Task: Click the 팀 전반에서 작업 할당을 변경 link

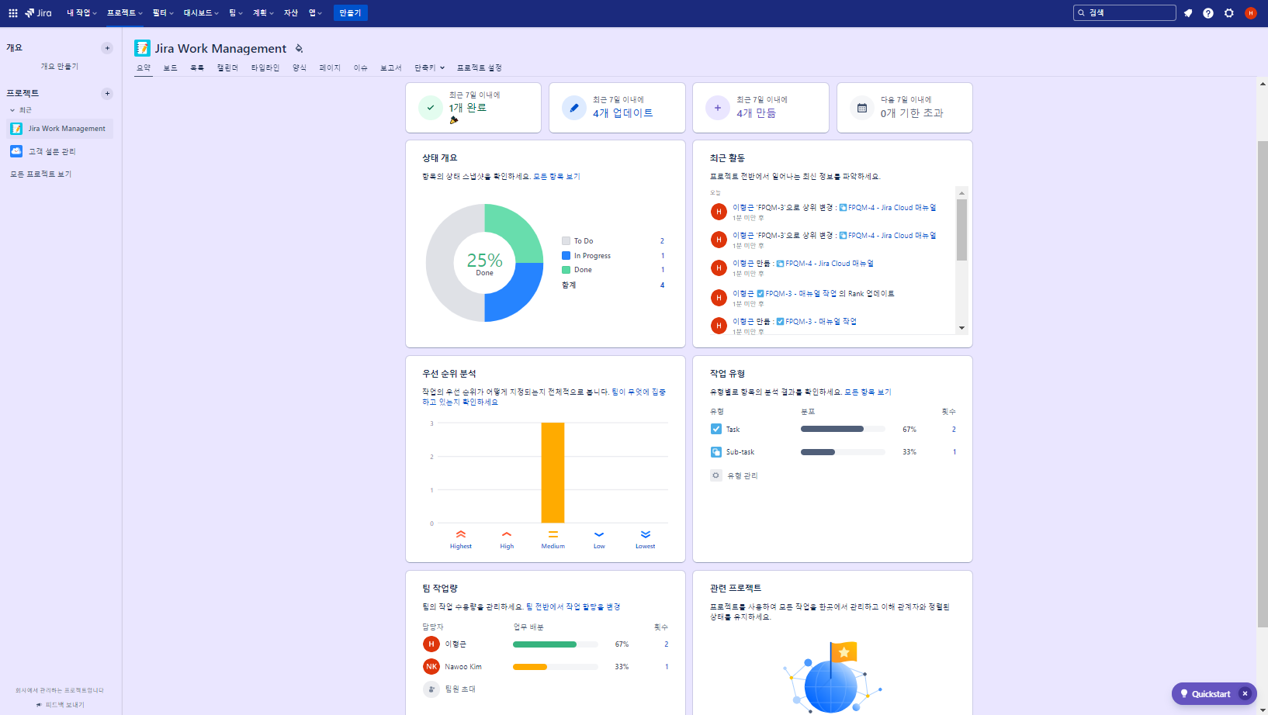Action: pos(573,607)
